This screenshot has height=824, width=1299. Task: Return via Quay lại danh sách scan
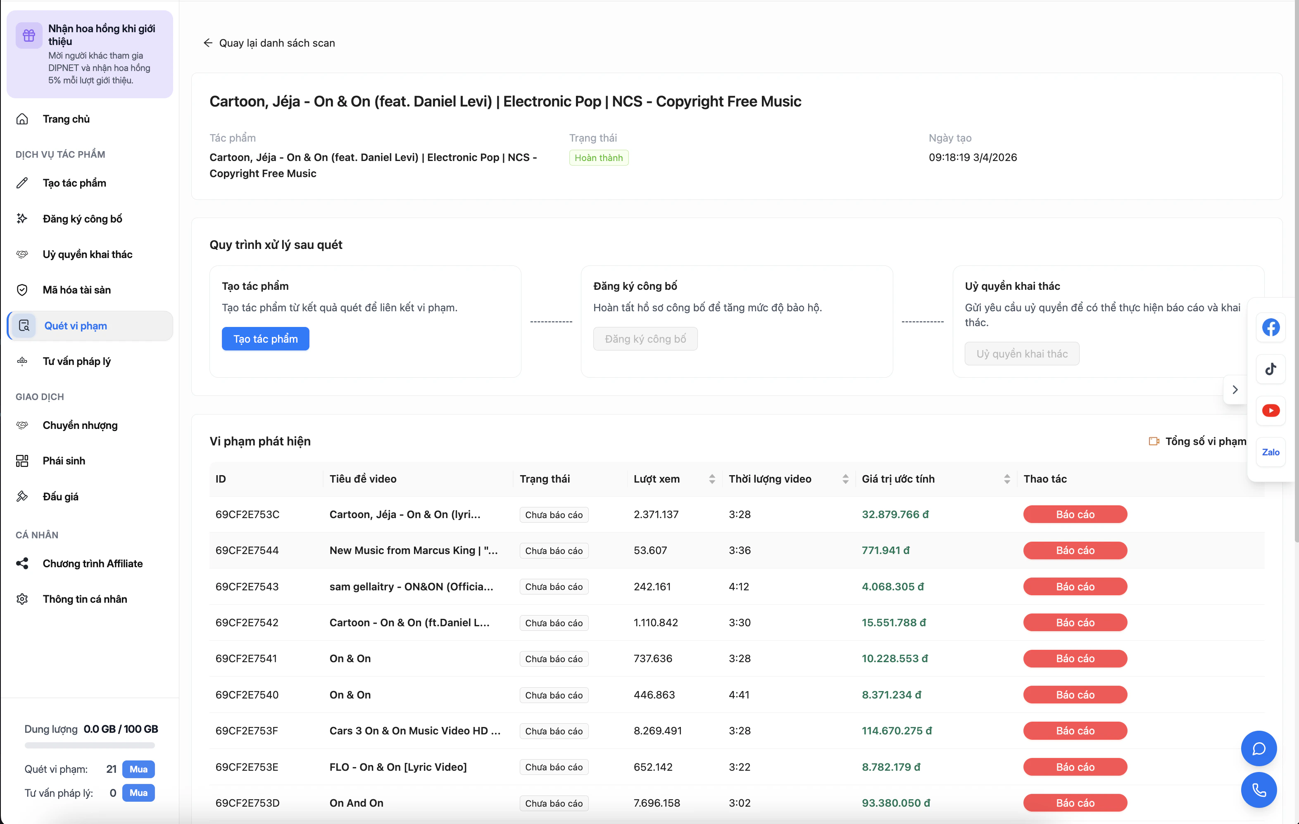tap(269, 43)
